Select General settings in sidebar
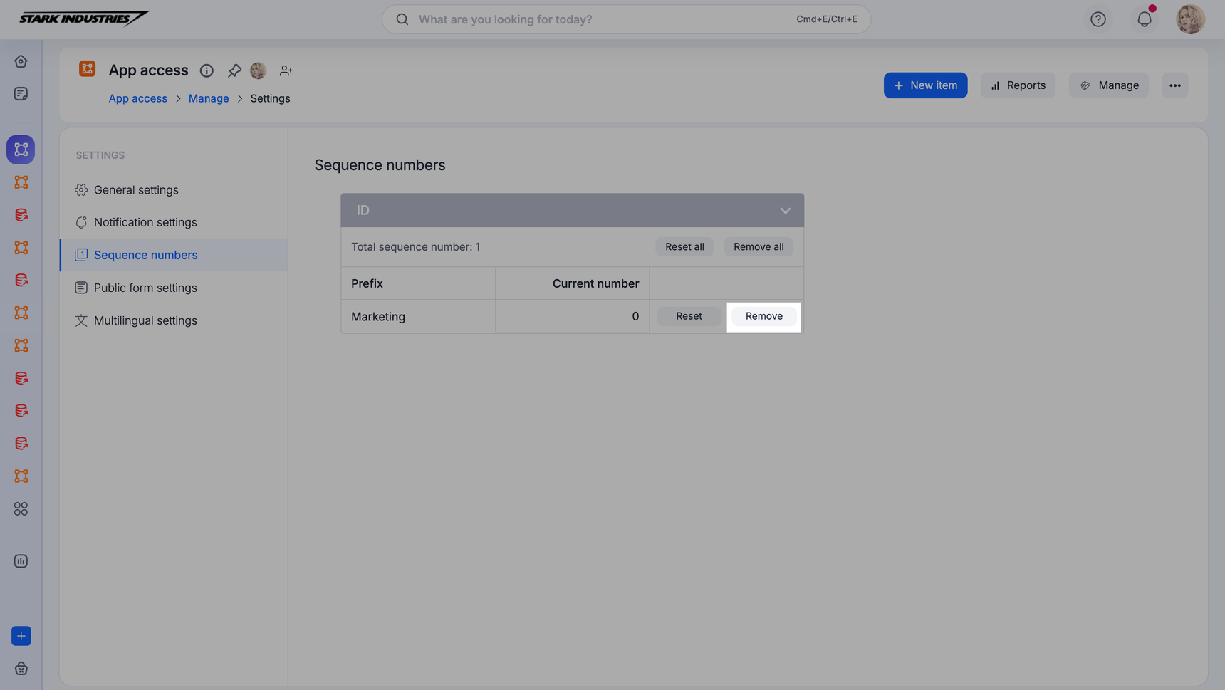 [x=136, y=190]
